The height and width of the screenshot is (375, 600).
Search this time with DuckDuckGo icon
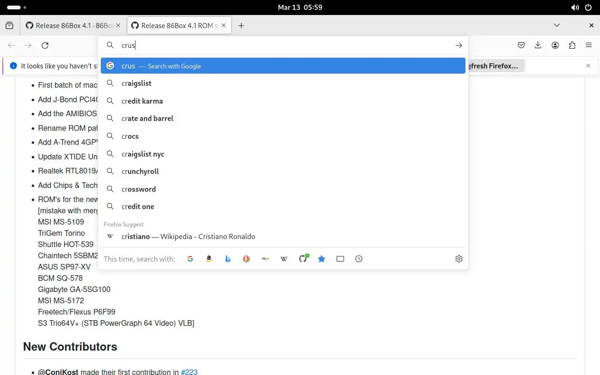[247, 259]
